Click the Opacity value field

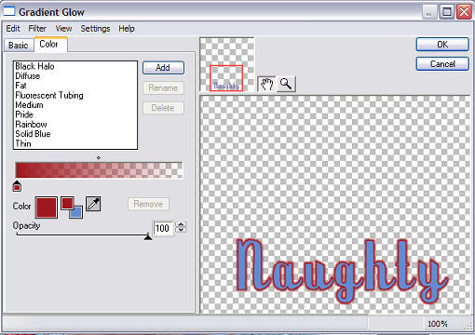[x=163, y=228]
